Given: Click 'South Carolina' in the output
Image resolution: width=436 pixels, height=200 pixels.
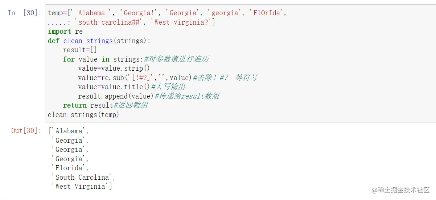Looking at the screenshot, I should (x=83, y=177).
